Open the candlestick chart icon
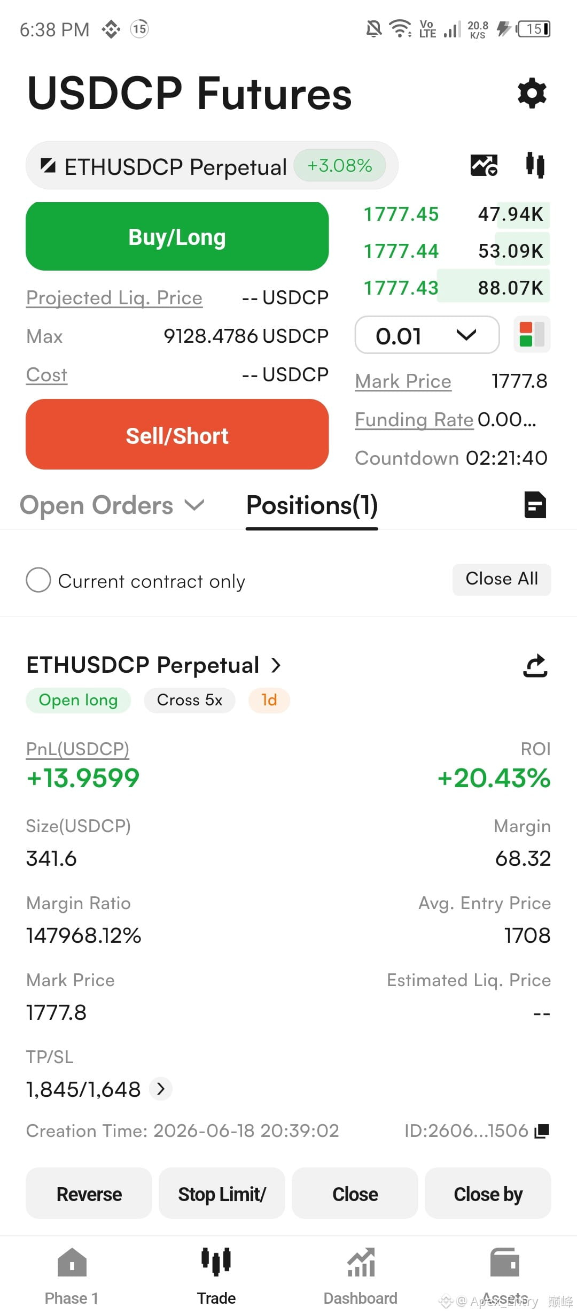Viewport: 577px width, 1315px height. click(535, 165)
